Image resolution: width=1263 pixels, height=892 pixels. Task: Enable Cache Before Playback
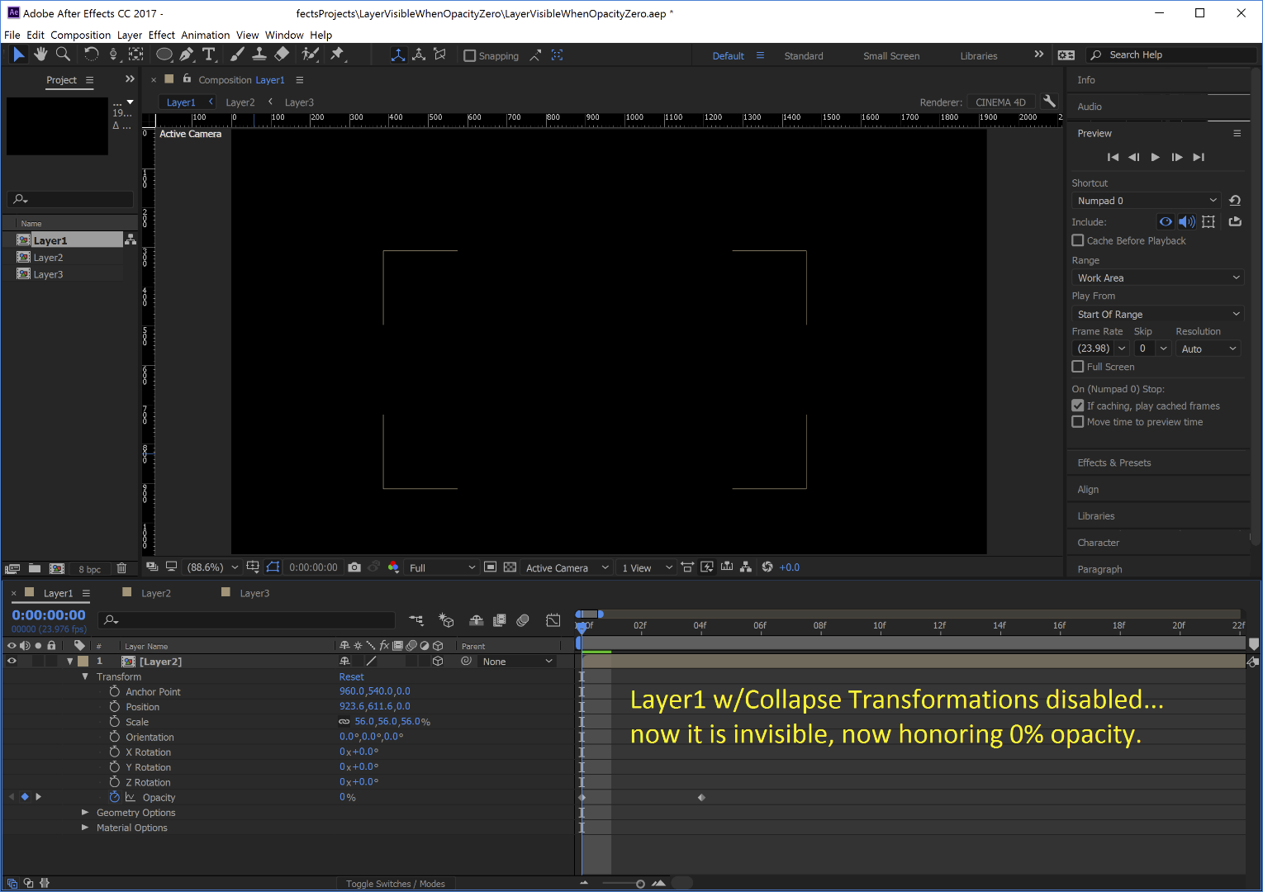[1078, 240]
